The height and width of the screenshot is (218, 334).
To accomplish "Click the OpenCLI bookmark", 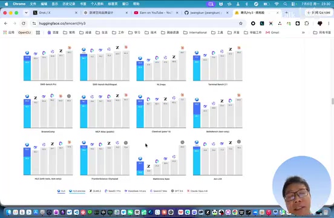I will click(24, 33).
